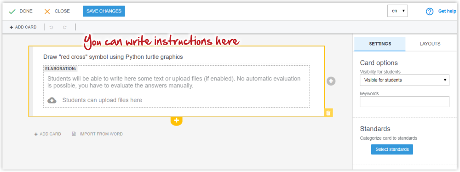
Task: Delete card with yellow trash icon
Action: tap(328, 113)
